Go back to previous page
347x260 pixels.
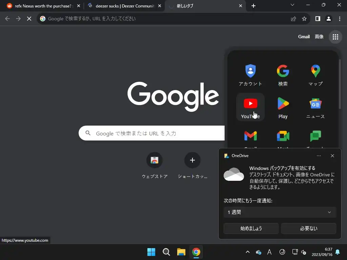[7, 19]
